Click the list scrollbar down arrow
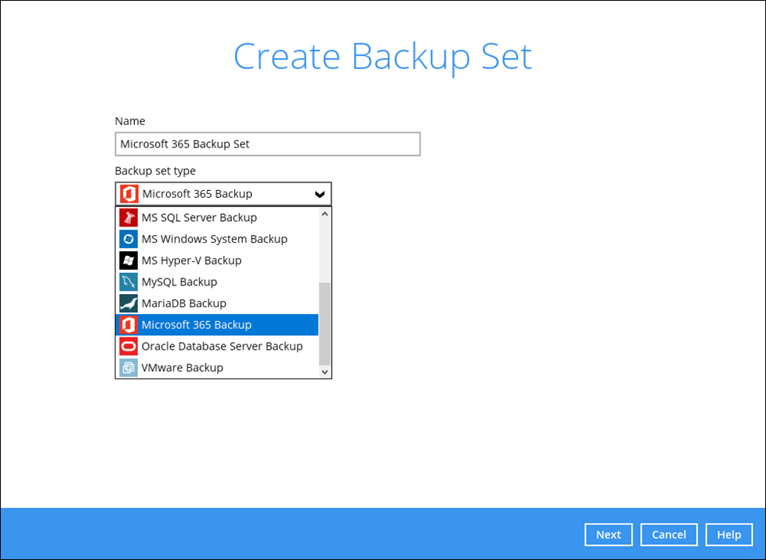Viewport: 766px width, 560px height. (325, 372)
